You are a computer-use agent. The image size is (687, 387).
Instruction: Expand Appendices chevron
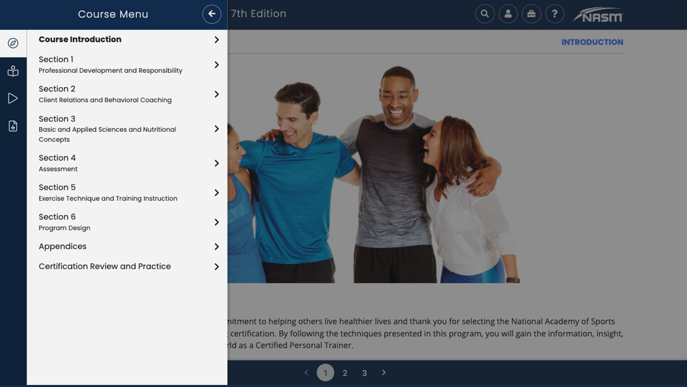(216, 246)
